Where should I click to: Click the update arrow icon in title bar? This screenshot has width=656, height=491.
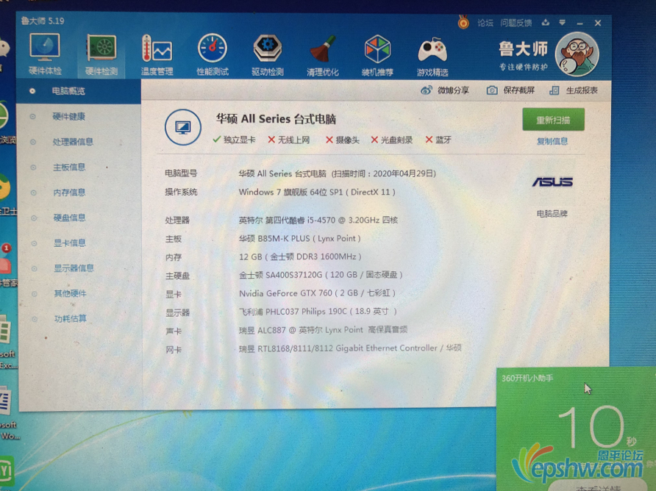tap(546, 23)
